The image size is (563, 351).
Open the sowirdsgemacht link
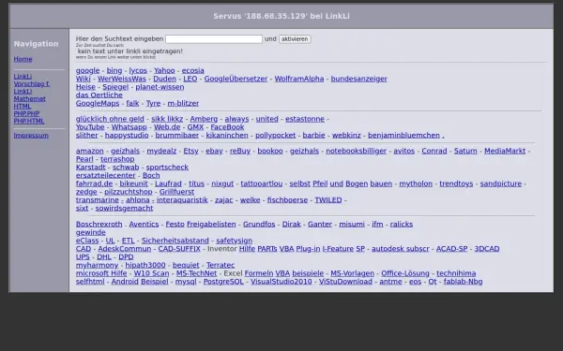(124, 209)
